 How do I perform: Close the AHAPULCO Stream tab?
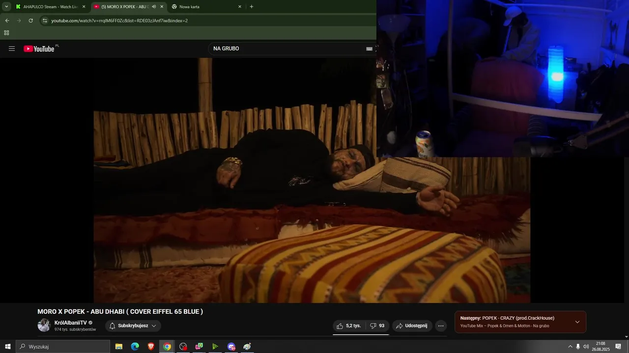tap(84, 7)
